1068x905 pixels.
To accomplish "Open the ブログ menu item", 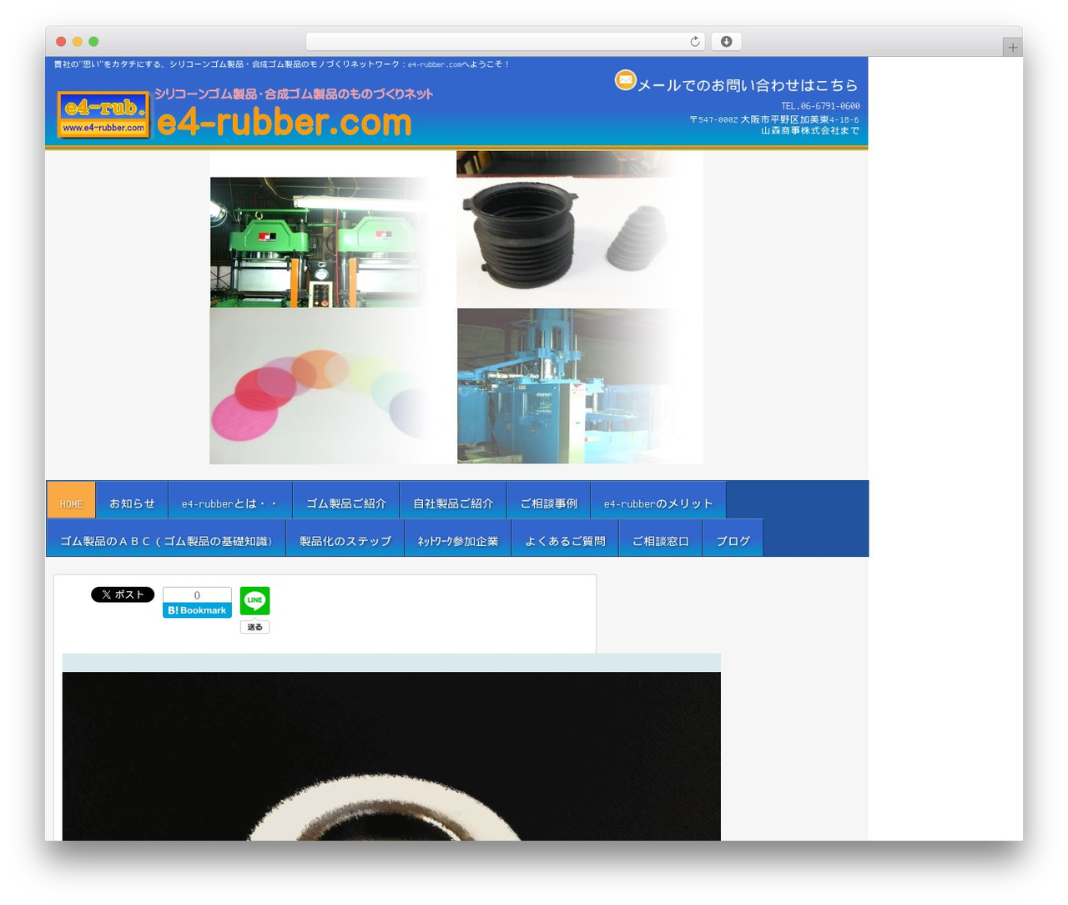I will coord(733,538).
